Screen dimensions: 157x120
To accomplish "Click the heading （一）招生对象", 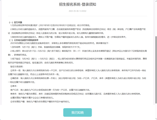I will point(16,22).
